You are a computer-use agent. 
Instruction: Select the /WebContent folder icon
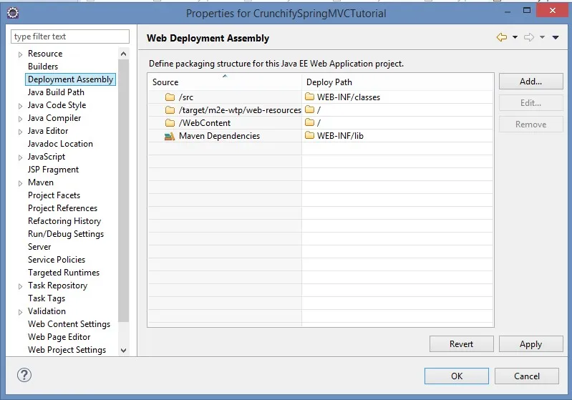pos(170,122)
